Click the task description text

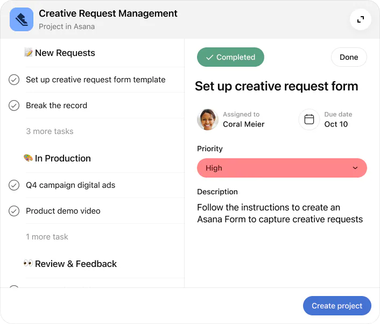[280, 213]
